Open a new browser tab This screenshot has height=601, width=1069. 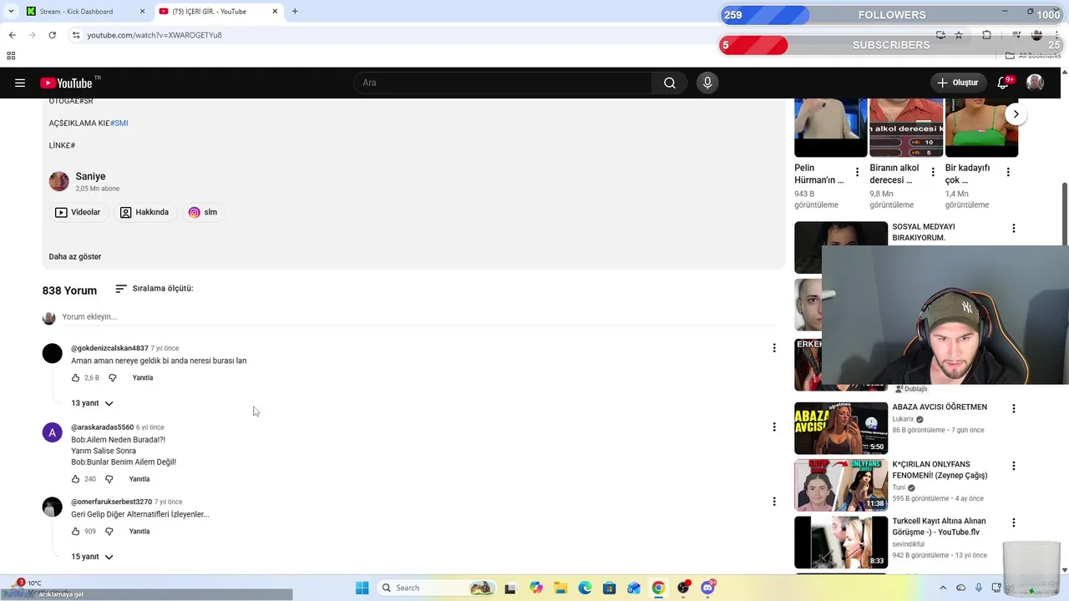coord(295,12)
